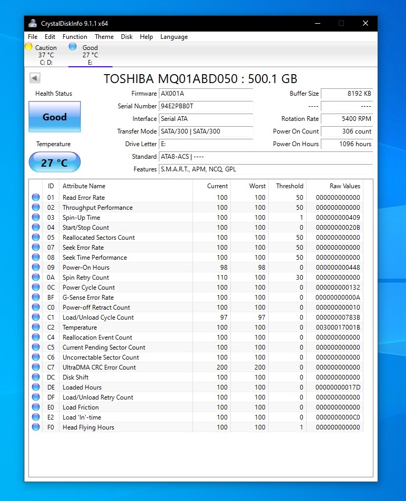This screenshot has width=406, height=501.
Task: Click the Worst column header
Action: 249,186
